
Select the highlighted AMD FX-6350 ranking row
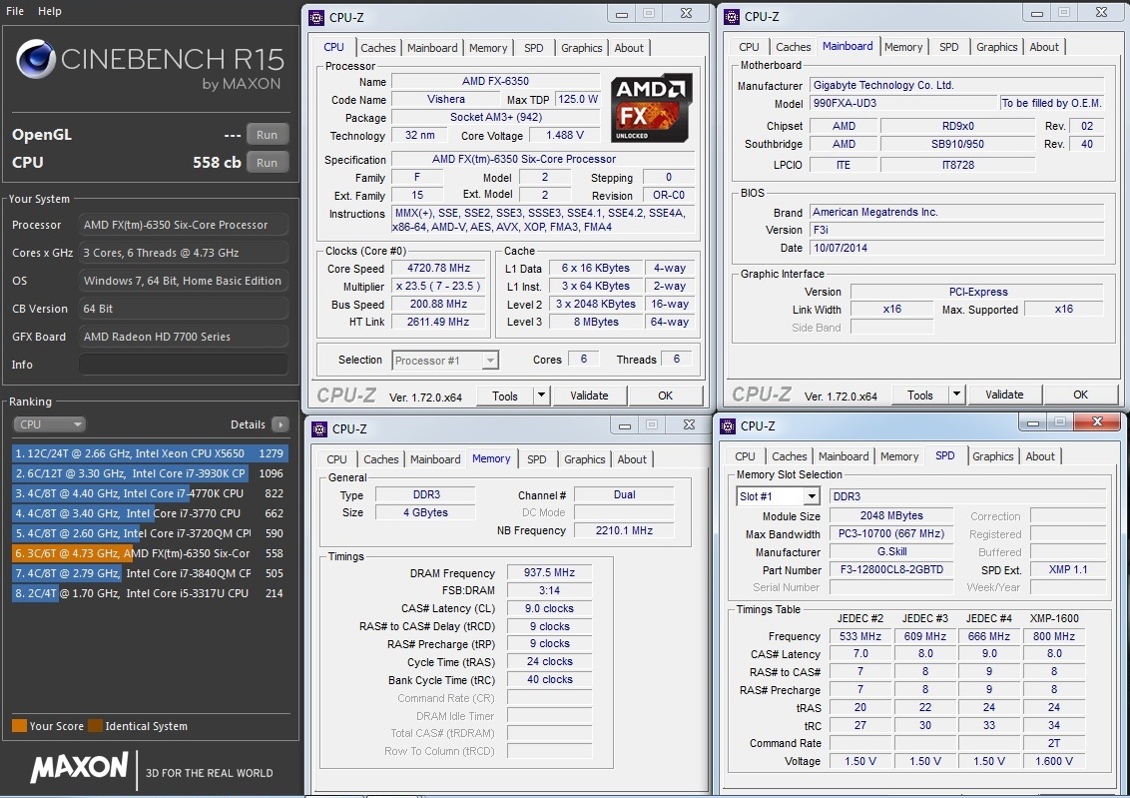150,553
